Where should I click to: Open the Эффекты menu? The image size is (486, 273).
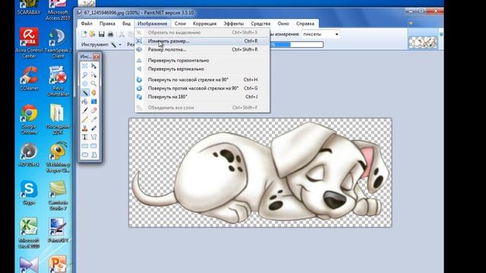coord(233,24)
